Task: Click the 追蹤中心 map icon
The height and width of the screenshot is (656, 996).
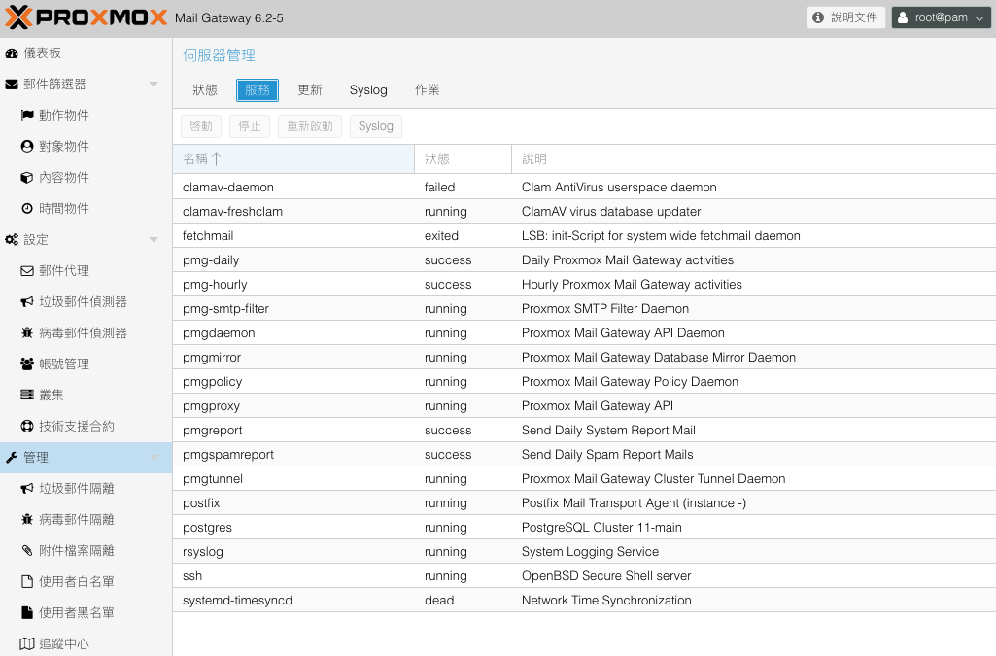Action: pyautogui.click(x=26, y=644)
